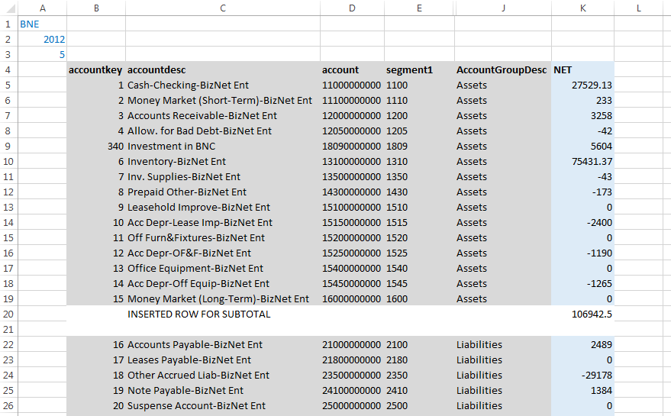Viewport: 671px width, 416px height.
Task: Select column K header
Action: (582, 8)
